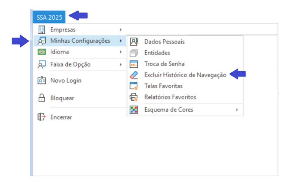The image size is (288, 184).
Task: Expand the Empresas submenu arrow
Action: coord(121,30)
